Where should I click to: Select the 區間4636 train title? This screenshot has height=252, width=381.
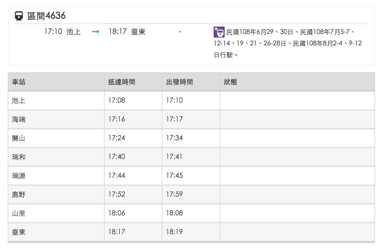click(x=46, y=16)
